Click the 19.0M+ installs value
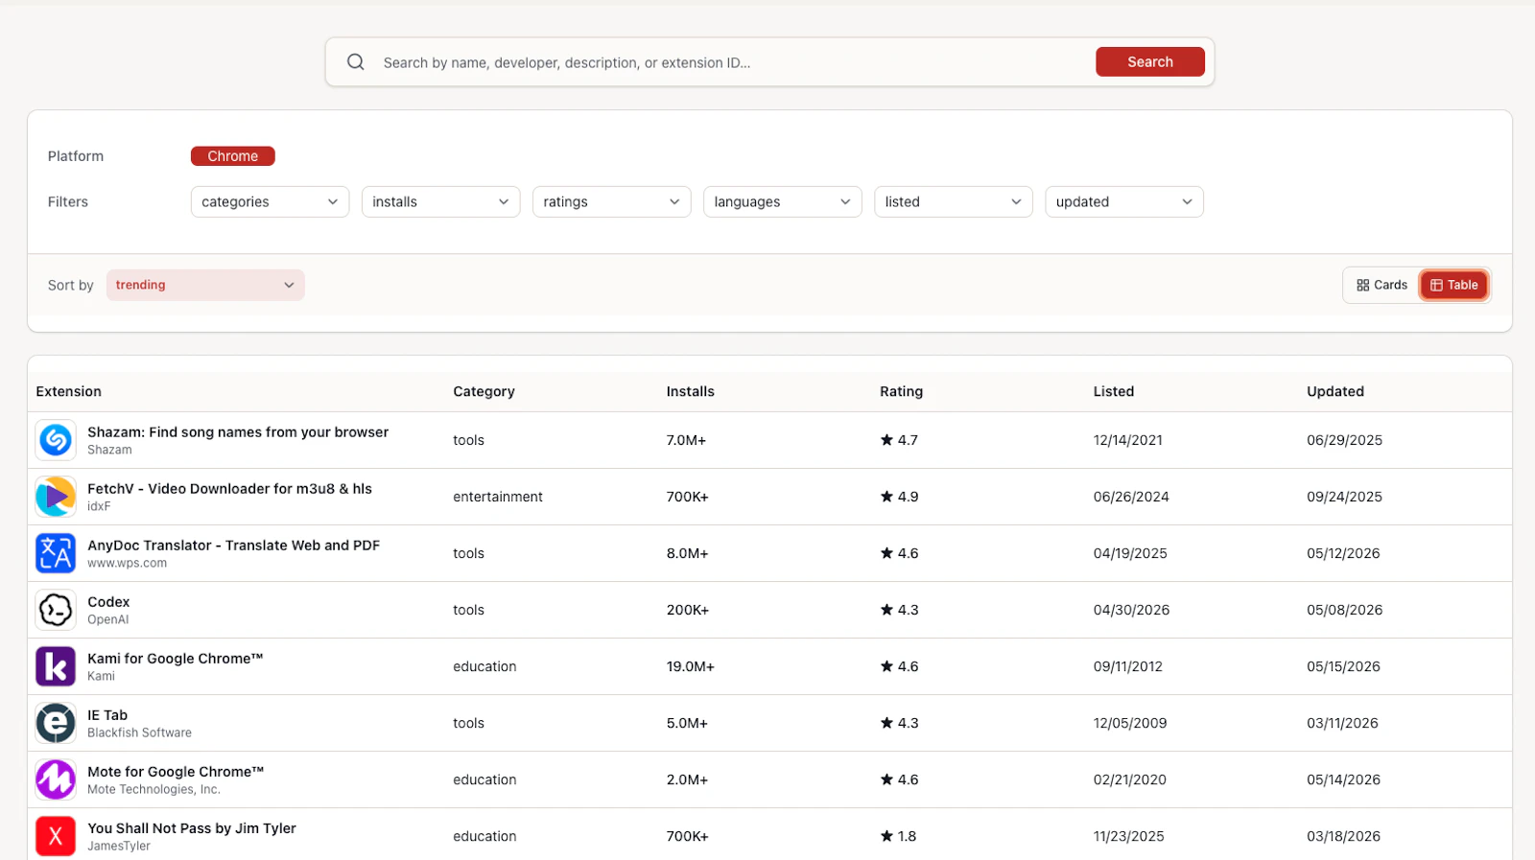Screen dimensions: 1535x860 pyautogui.click(x=691, y=666)
